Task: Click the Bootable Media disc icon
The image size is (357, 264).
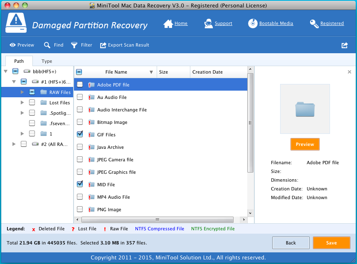Action: click(x=253, y=23)
